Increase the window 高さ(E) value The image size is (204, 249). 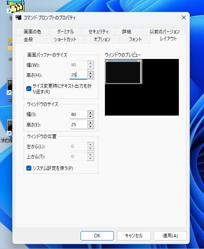point(91,123)
